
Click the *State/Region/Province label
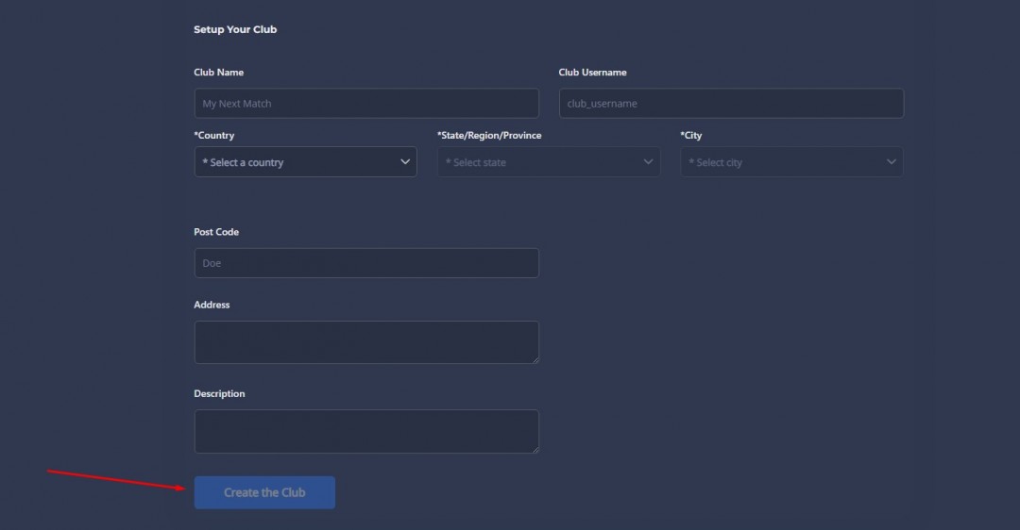click(x=489, y=135)
